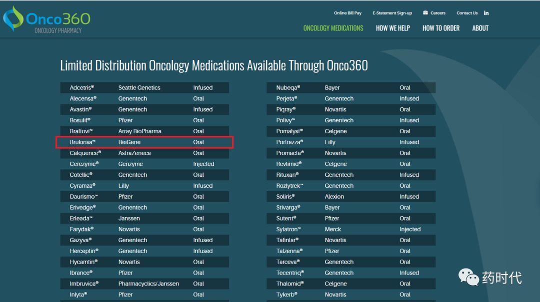Open Online Bill Pay link
This screenshot has width=540, height=302.
pos(347,13)
